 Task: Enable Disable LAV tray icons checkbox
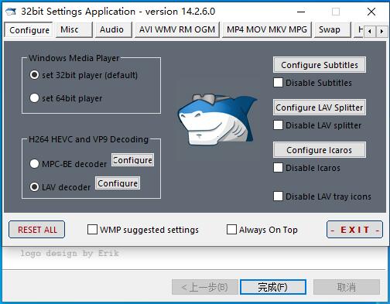(278, 196)
